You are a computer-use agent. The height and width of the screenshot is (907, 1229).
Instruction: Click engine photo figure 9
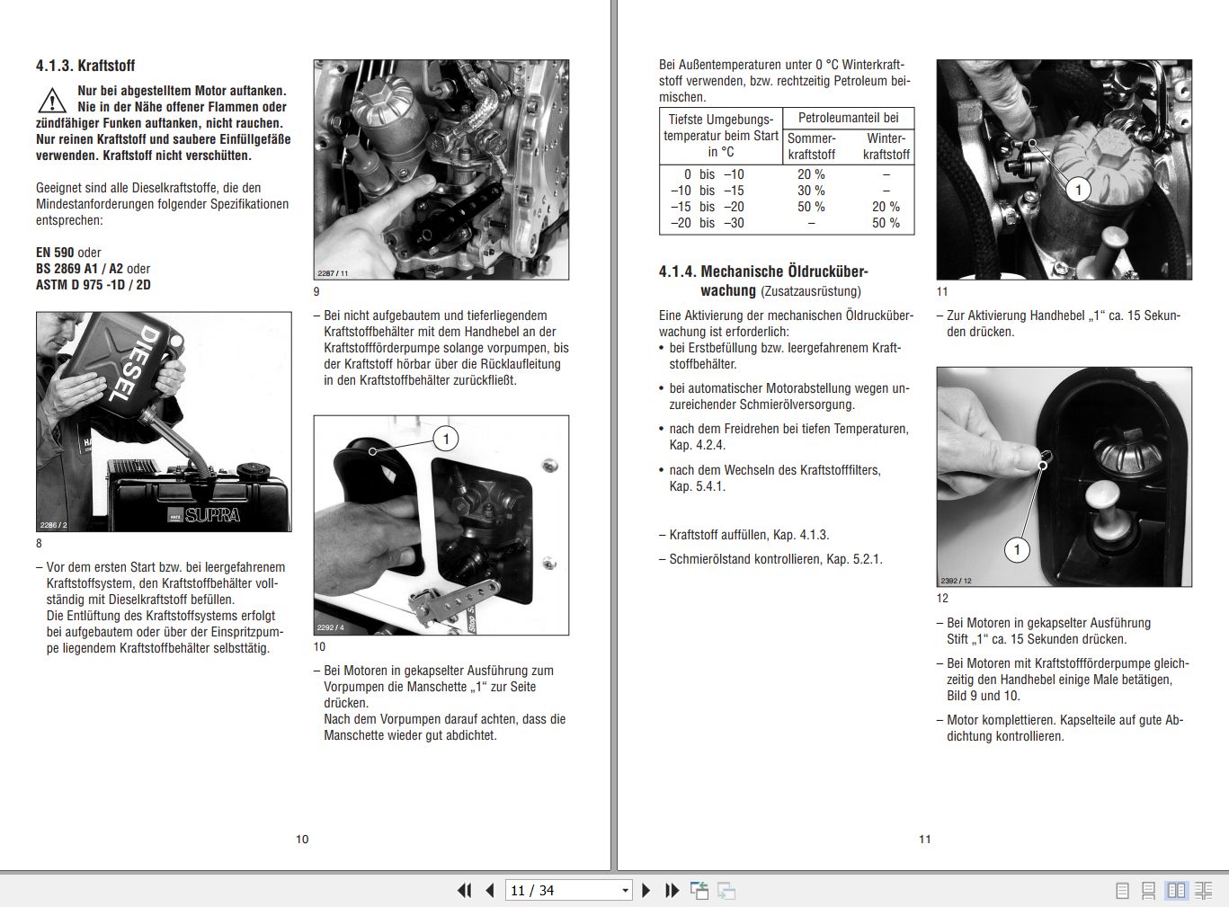pyautogui.click(x=441, y=168)
